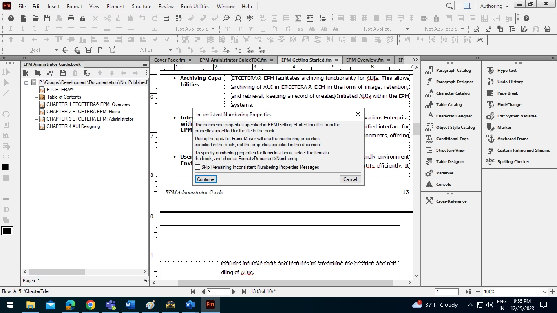Open Table Catalog panel
This screenshot has height=313, width=557.
click(449, 105)
